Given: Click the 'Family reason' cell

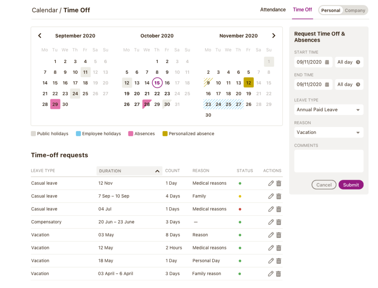Looking at the screenshot, I should [207, 273].
